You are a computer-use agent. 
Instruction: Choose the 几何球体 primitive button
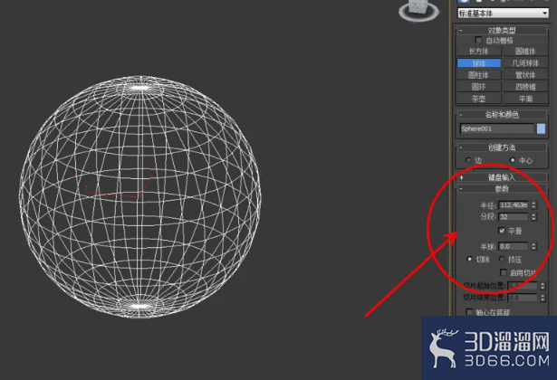[x=525, y=63]
